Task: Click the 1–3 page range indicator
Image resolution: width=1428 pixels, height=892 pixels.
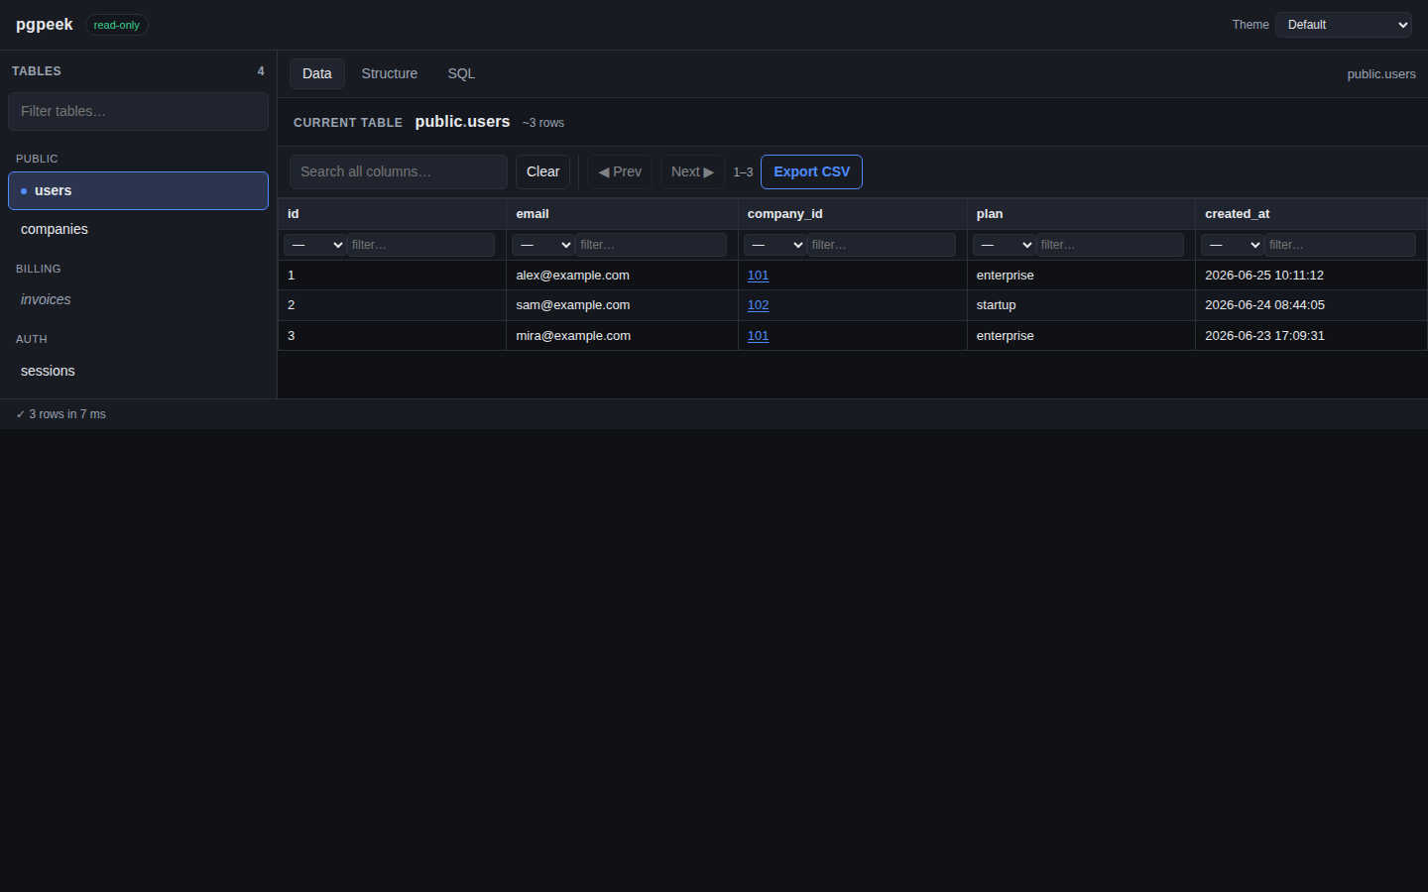Action: pos(743,172)
